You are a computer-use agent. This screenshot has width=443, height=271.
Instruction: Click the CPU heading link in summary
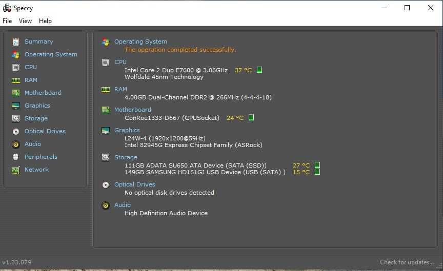tap(120, 62)
